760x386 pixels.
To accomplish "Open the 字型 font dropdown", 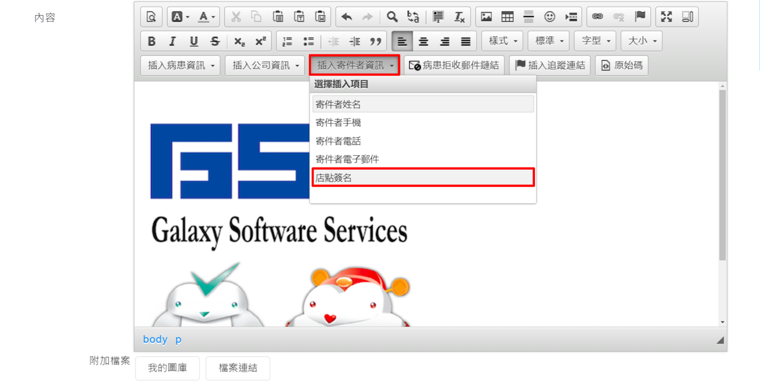I will [596, 41].
